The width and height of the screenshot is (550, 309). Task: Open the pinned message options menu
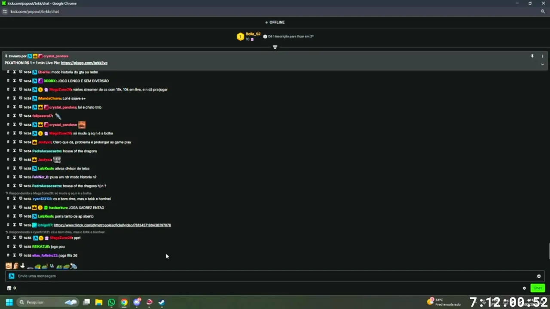(542, 56)
